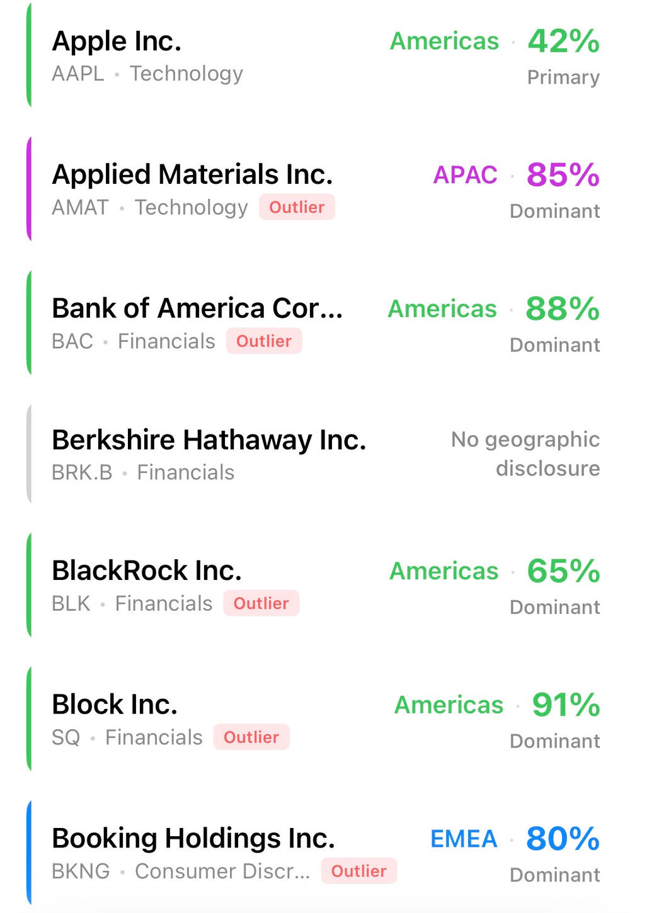Click the "No geographic disclosure" text
Image resolution: width=647 pixels, height=913 pixels.
coord(525,454)
